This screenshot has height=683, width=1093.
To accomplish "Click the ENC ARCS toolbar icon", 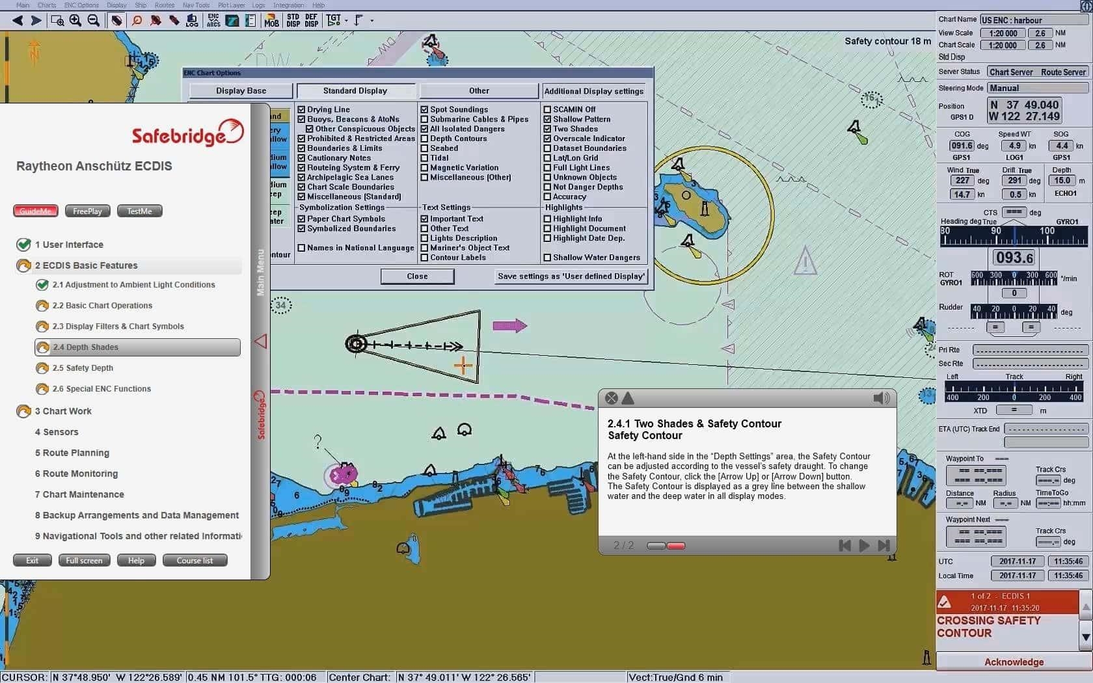I will tap(213, 20).
